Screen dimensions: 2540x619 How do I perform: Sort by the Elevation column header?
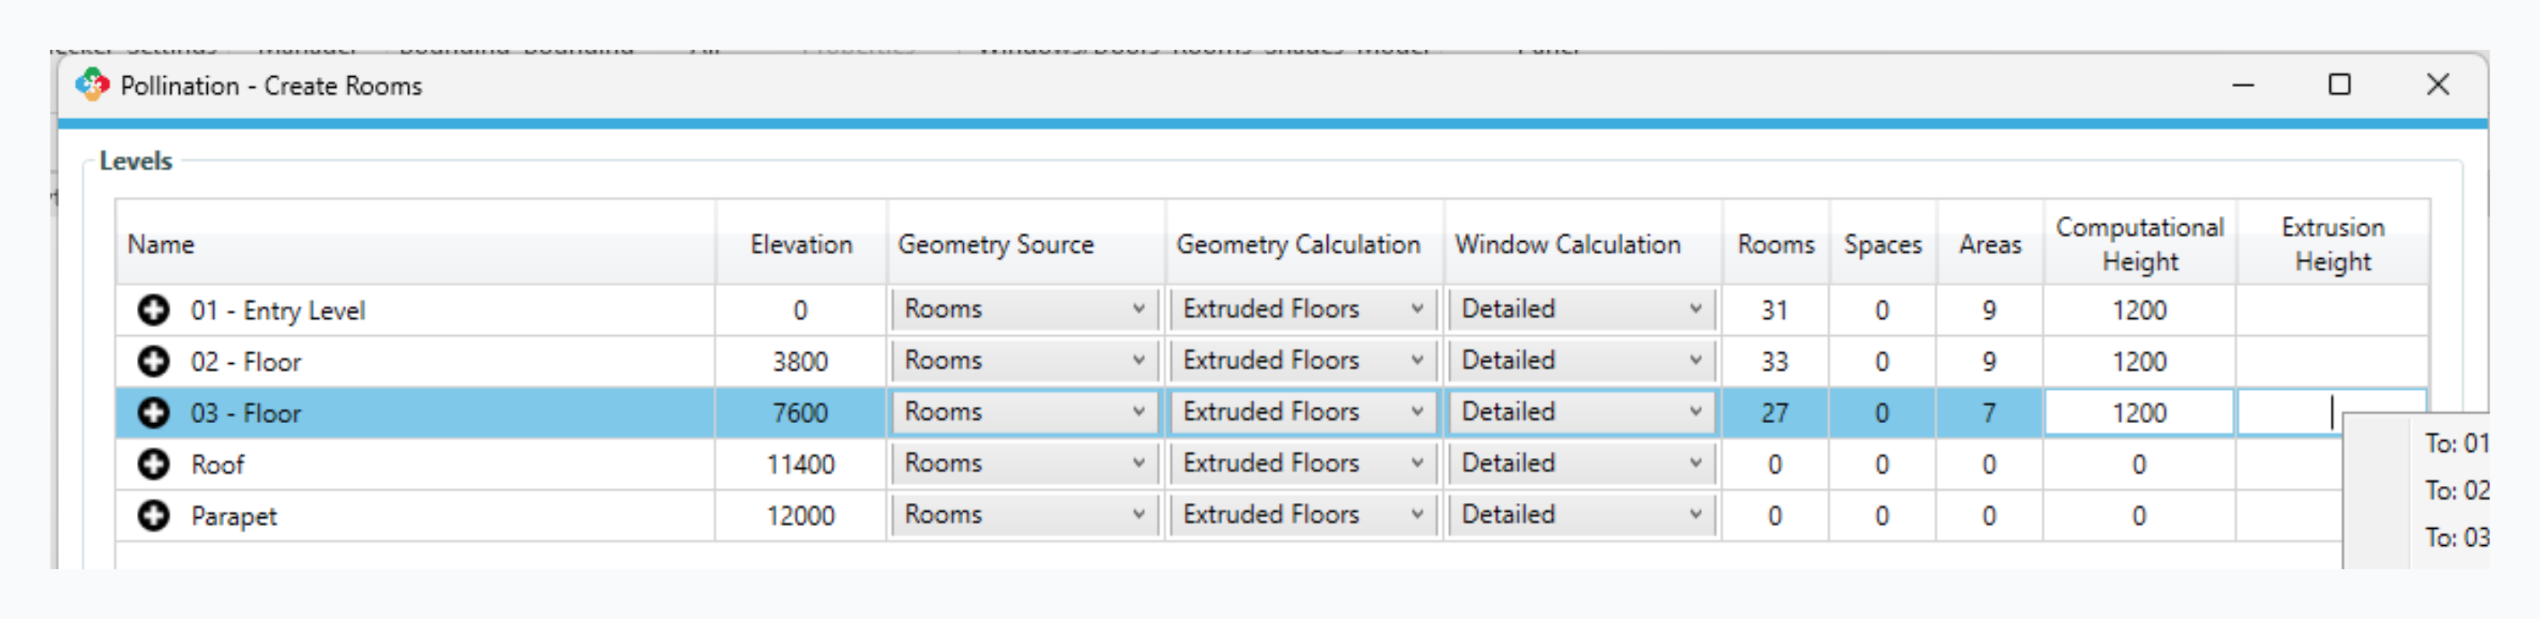801,244
